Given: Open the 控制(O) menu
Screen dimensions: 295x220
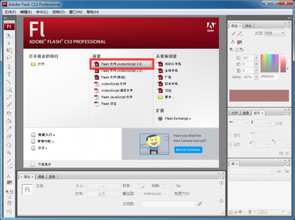Looking at the screenshot, I should [x=59, y=12].
